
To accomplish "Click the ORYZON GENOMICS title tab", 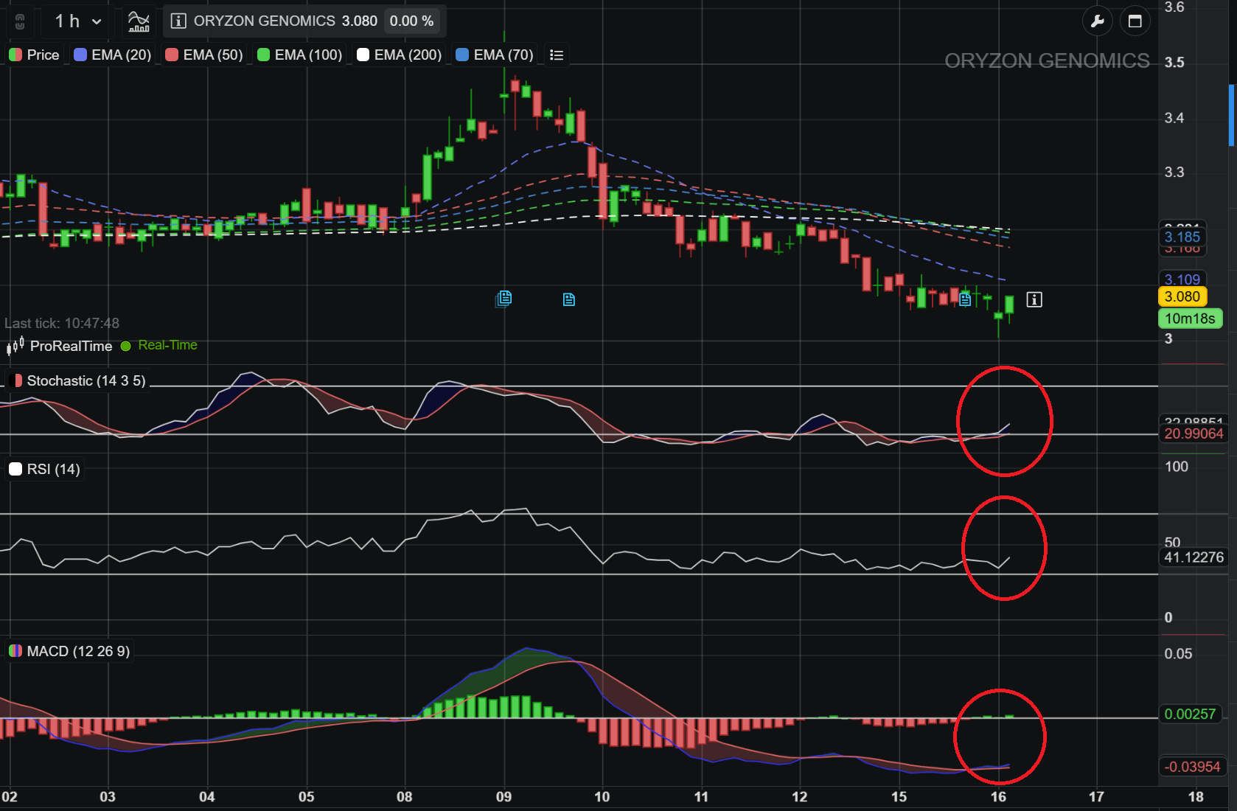I will click(x=265, y=21).
